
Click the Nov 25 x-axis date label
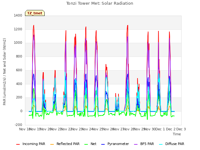98,129
